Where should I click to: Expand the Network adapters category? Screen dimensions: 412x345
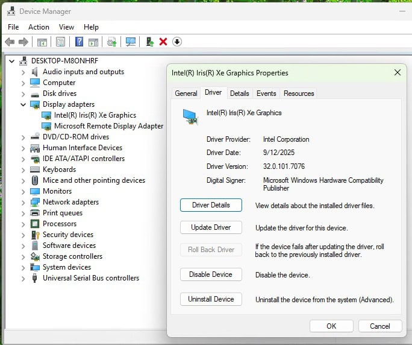23,202
